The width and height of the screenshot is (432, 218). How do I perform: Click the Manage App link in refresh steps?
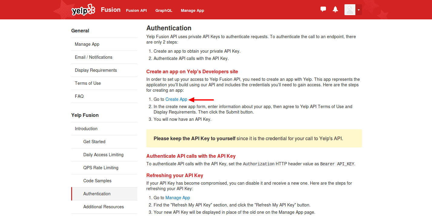point(178,198)
